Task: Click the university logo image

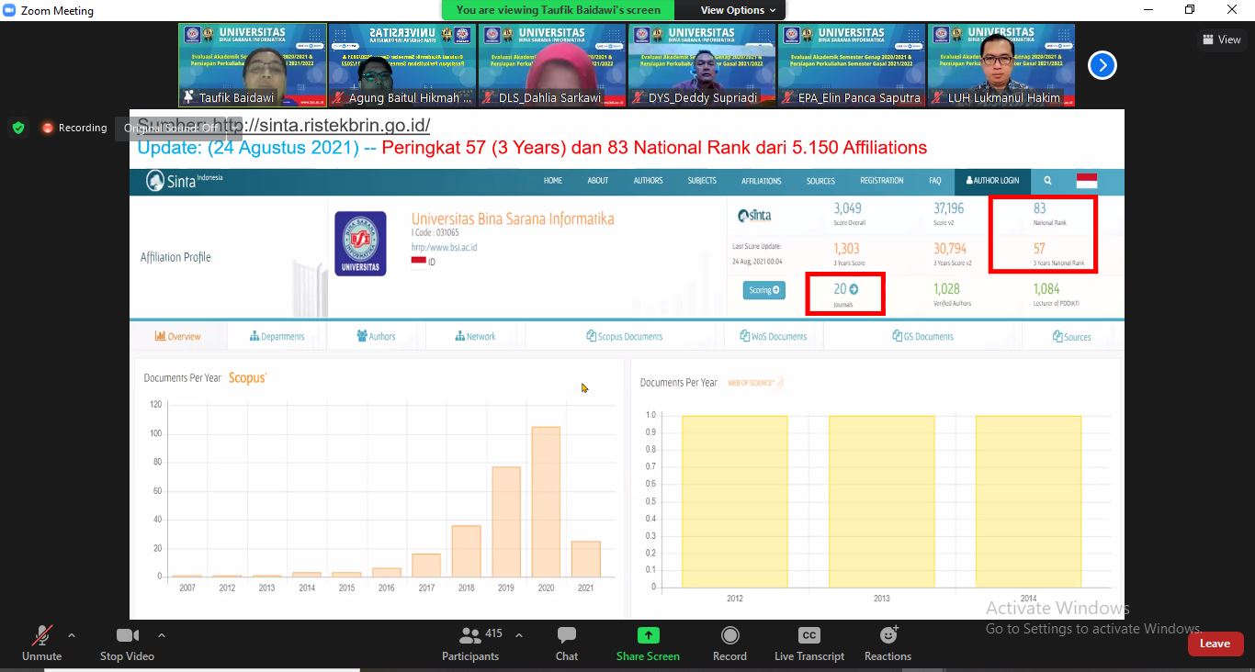Action: tap(360, 243)
